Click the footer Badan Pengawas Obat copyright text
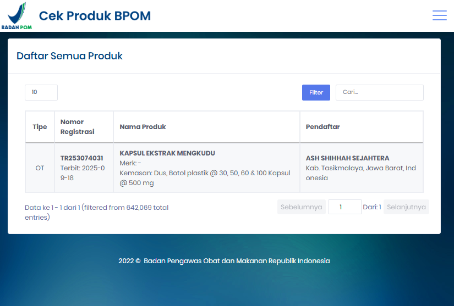 224,261
